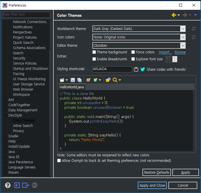Screen dimensions: 201x193
Task: Open the Icon colors combo box
Action: pyautogui.click(x=139, y=37)
